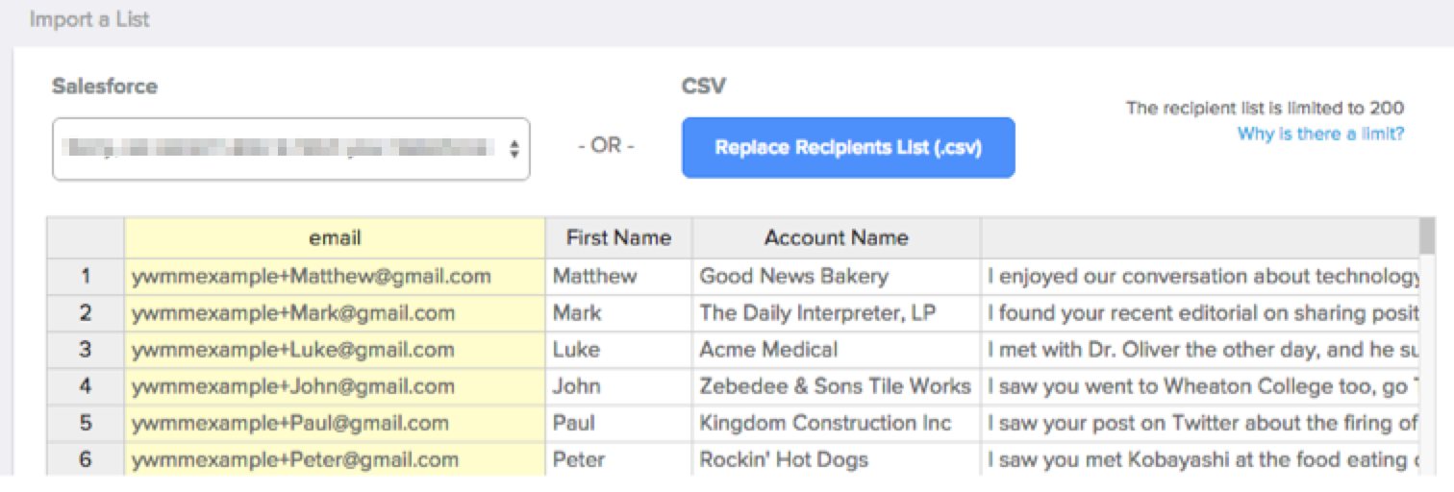Click cell ywmmexample+Matthew@gmail.com
The width and height of the screenshot is (1454, 492).
(x=335, y=277)
